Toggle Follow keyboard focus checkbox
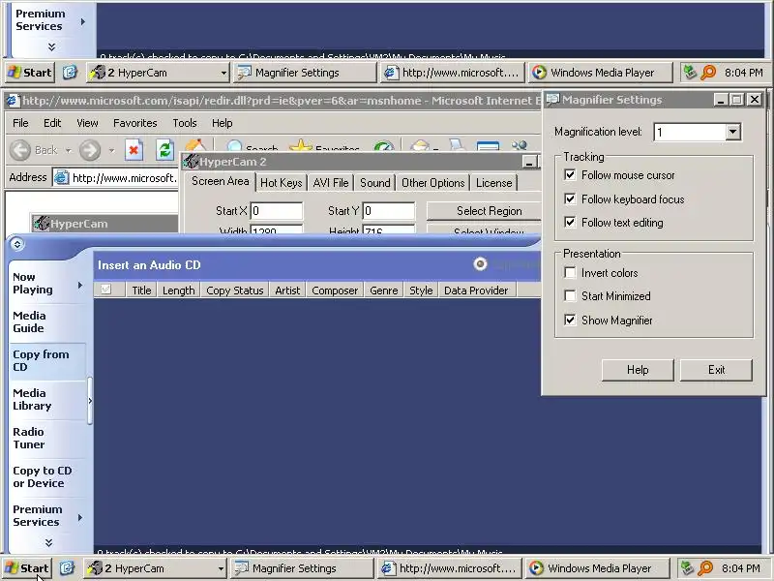Viewport: 774px width, 581px height. click(570, 199)
